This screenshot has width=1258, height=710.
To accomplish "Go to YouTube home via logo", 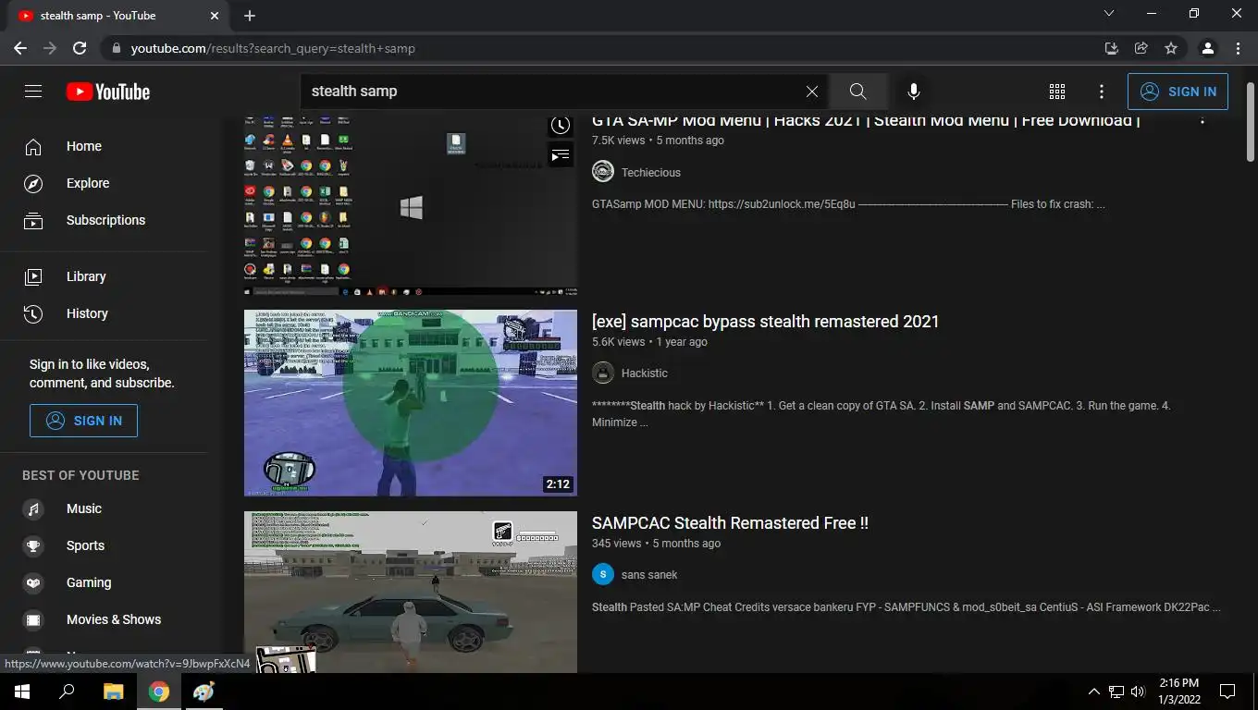I will 108,92.
